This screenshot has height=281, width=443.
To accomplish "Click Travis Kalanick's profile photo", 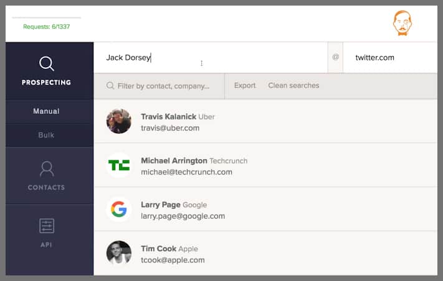I will [118, 121].
